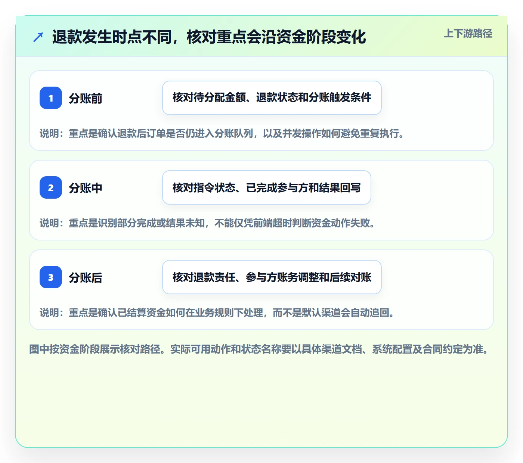The height and width of the screenshot is (463, 523).
Task: Click the 核对待分配金额、退款状态和分账触发条件 box
Action: click(272, 98)
